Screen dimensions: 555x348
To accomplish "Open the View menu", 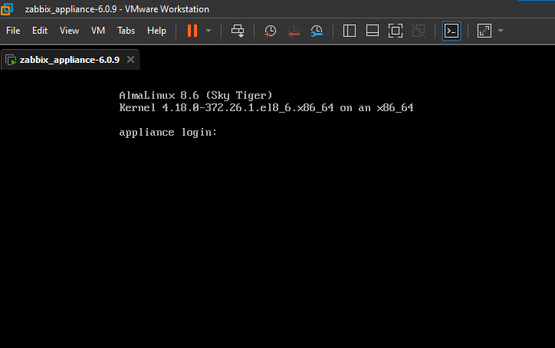I will click(69, 31).
